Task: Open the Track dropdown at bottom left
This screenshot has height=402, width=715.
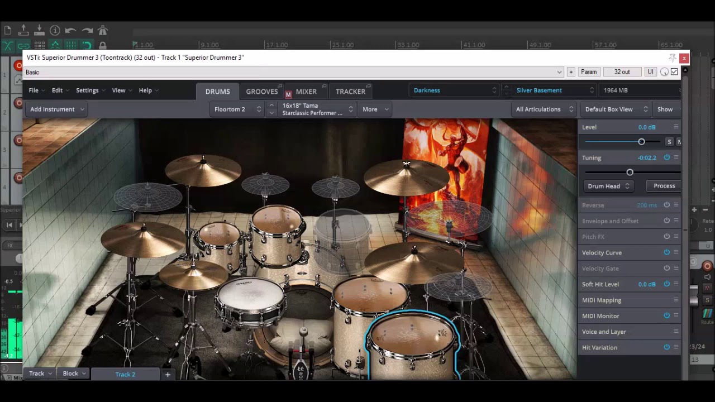Action: [x=40, y=374]
